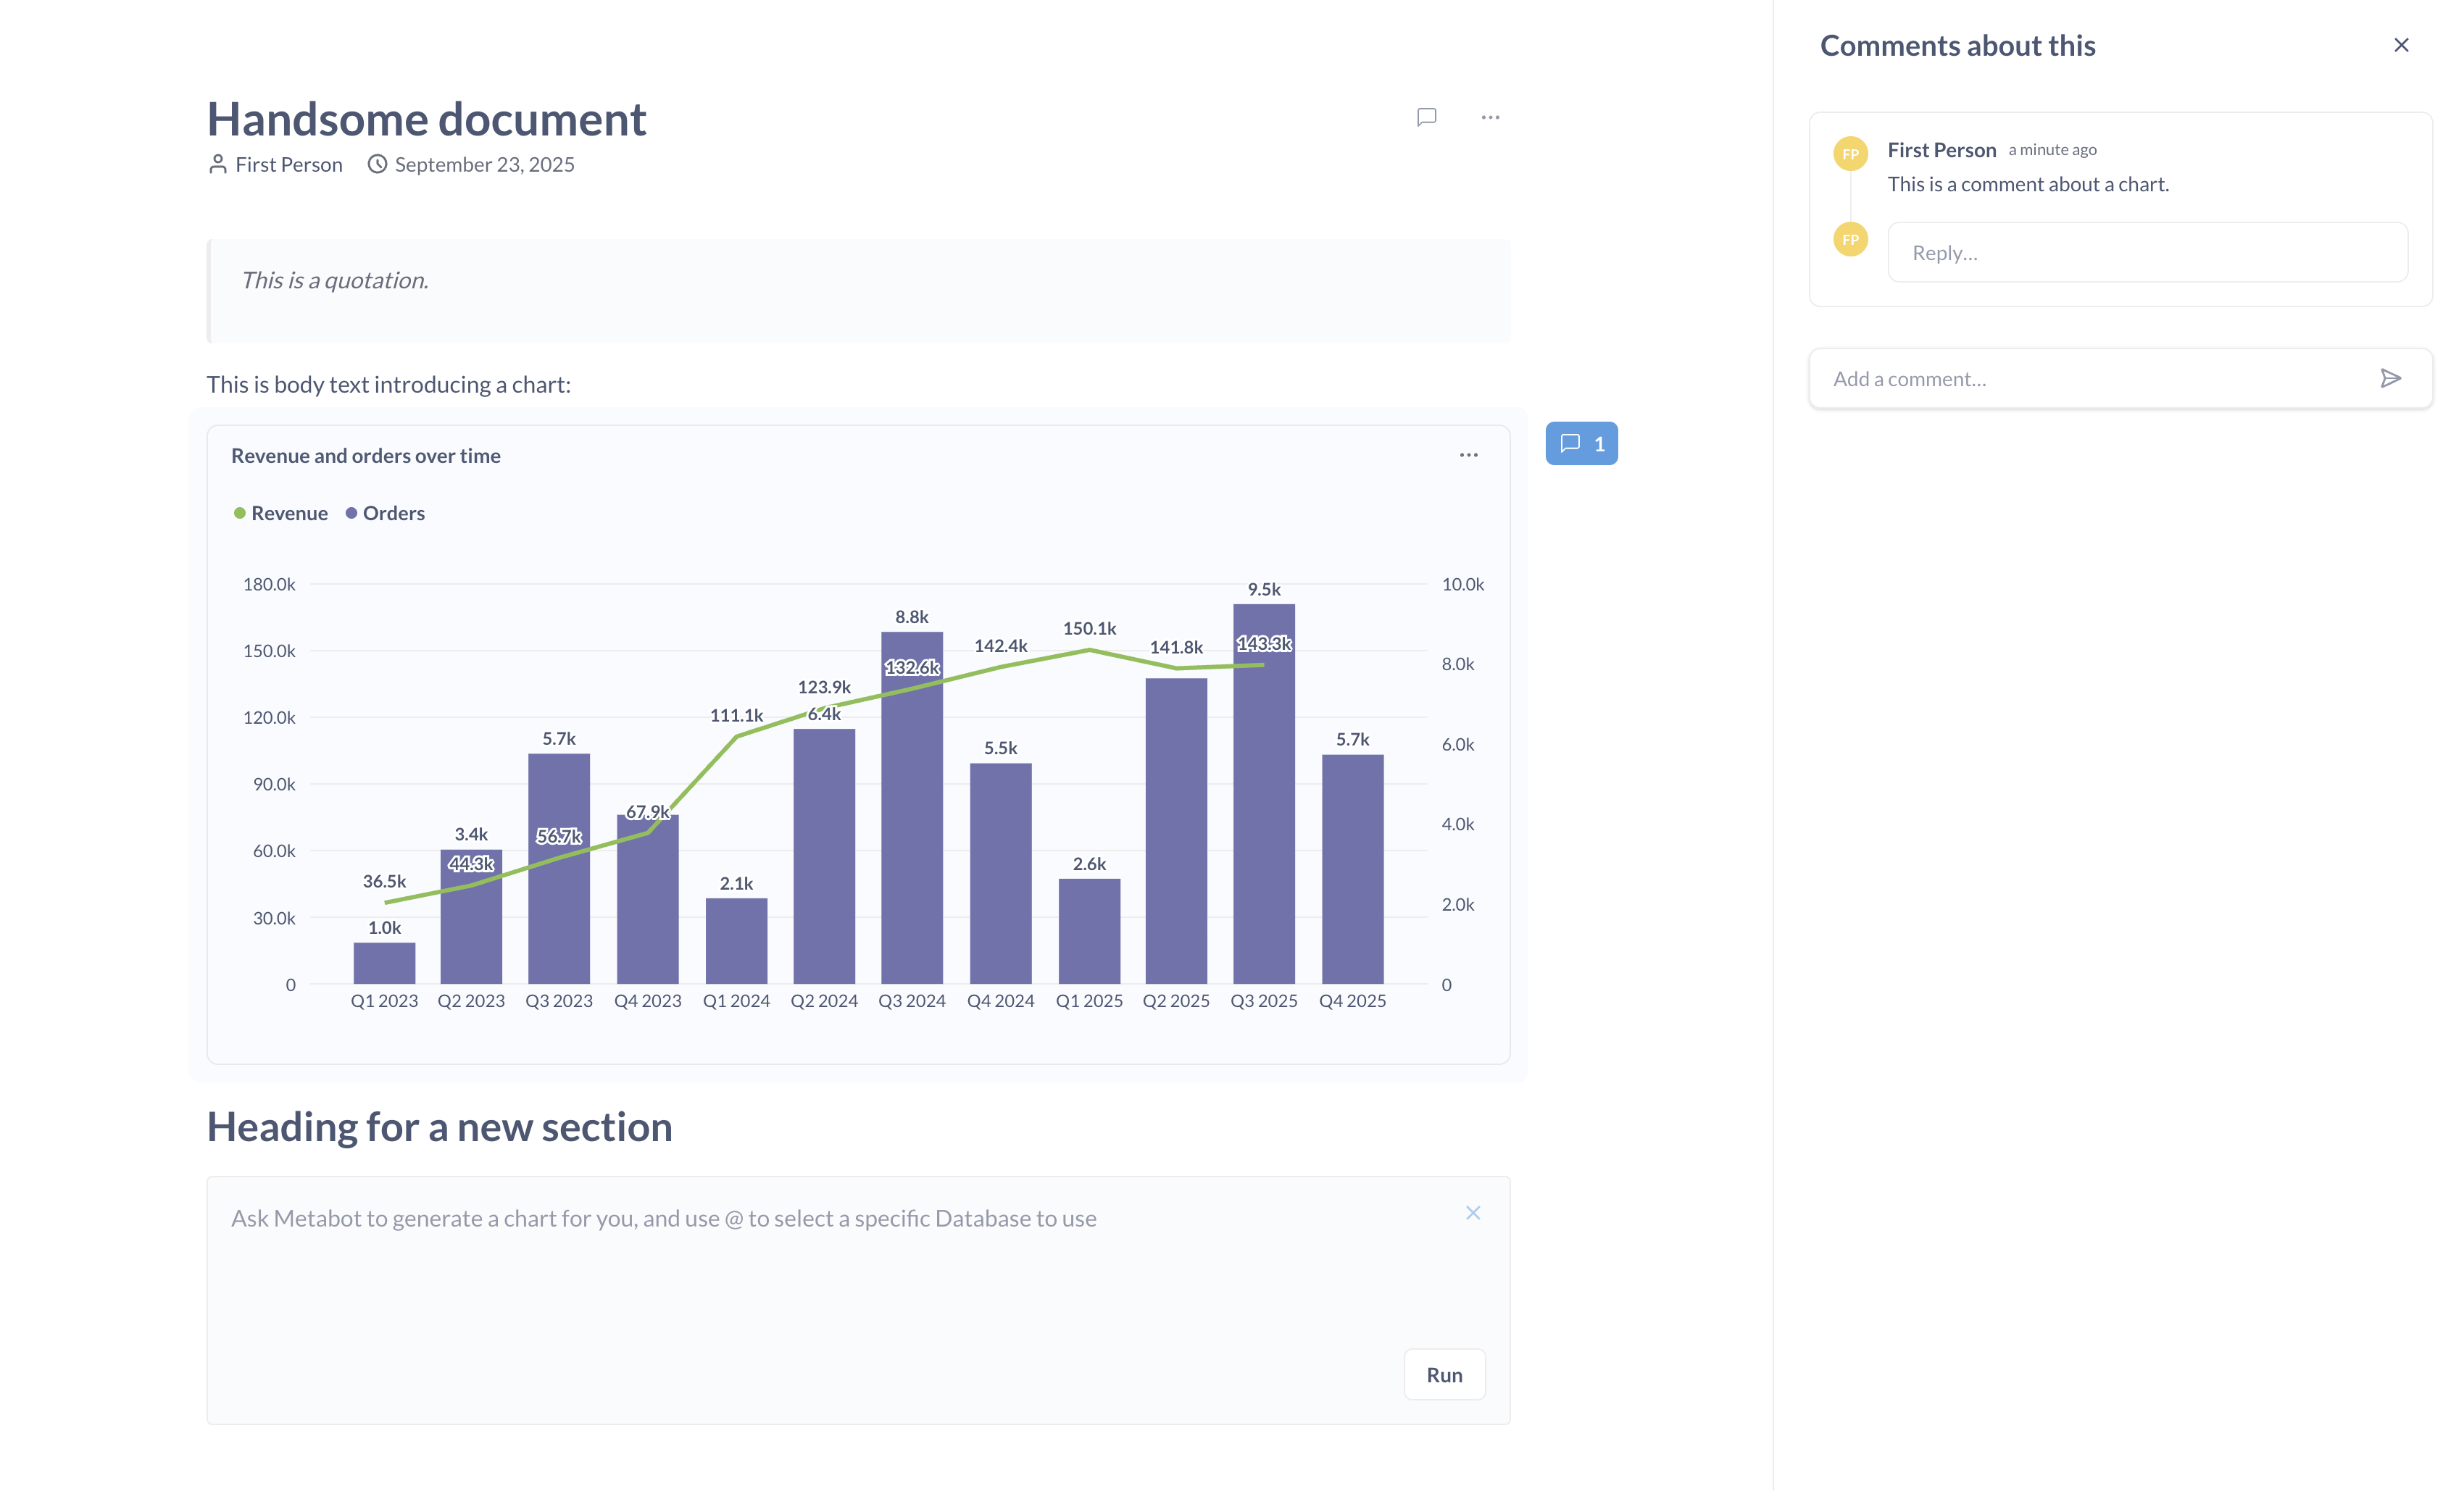Image resolution: width=2464 pixels, height=1491 pixels.
Task: Click the green Revenue legend dot
Action: (x=240, y=513)
